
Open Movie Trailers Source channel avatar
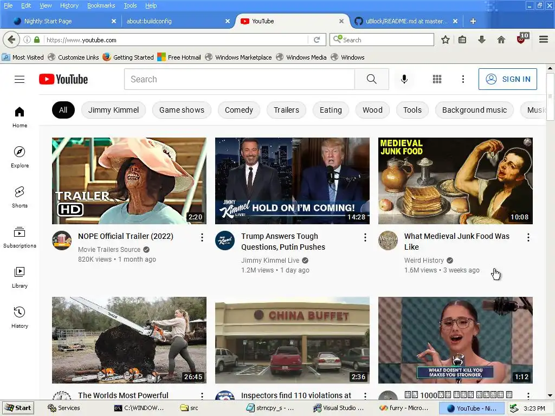tap(62, 240)
